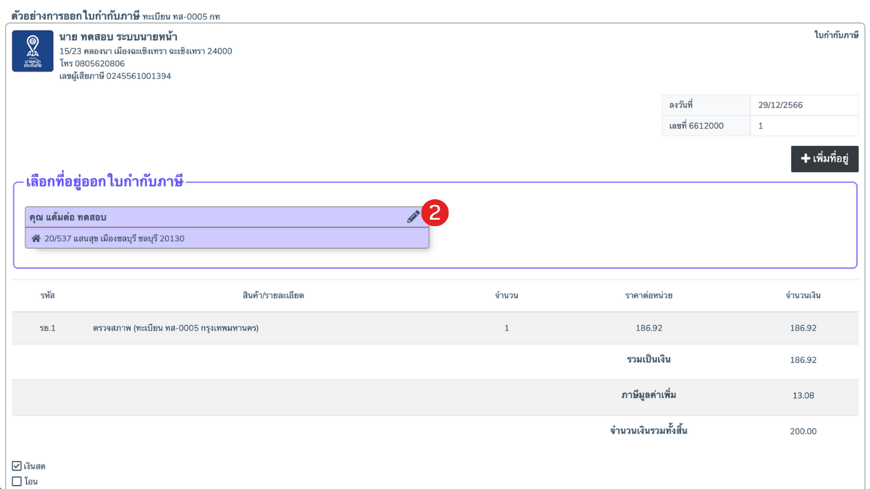The height and width of the screenshot is (489, 870).
Task: Tick the โอน transfer checkbox
Action: coord(17,481)
